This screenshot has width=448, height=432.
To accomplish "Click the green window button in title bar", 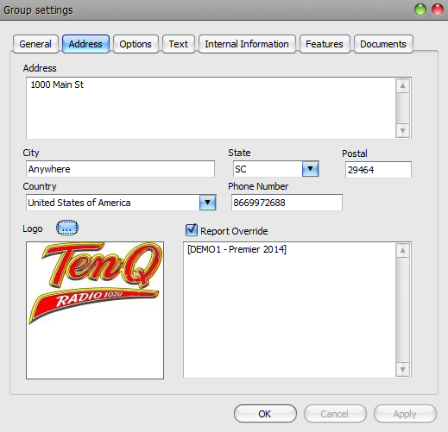I will [420, 9].
